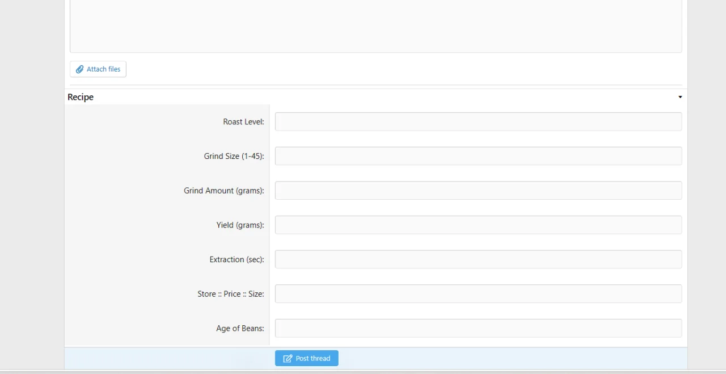
Task: Select the Age of Beans field
Action: coord(478,328)
